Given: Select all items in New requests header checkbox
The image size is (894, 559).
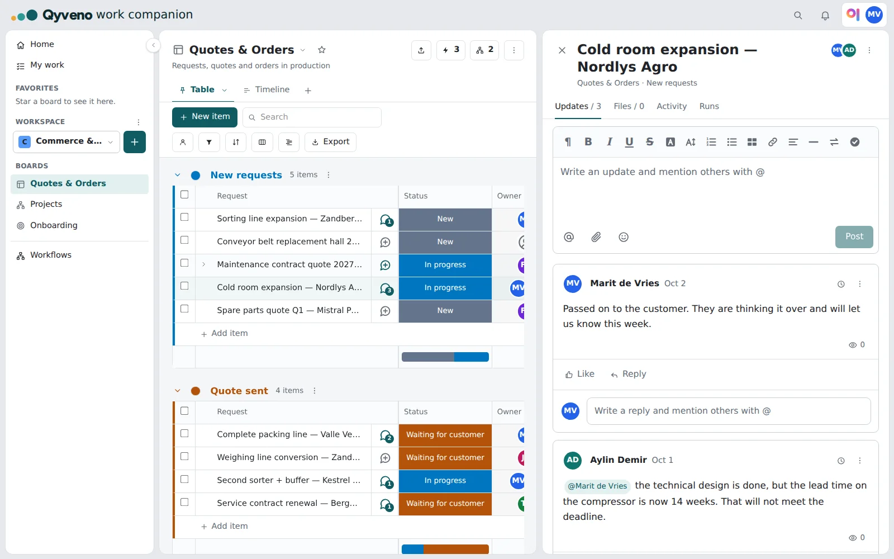Looking at the screenshot, I should [x=184, y=195].
